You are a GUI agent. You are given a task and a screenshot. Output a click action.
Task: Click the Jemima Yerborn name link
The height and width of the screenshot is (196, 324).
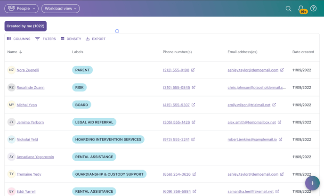point(30,122)
